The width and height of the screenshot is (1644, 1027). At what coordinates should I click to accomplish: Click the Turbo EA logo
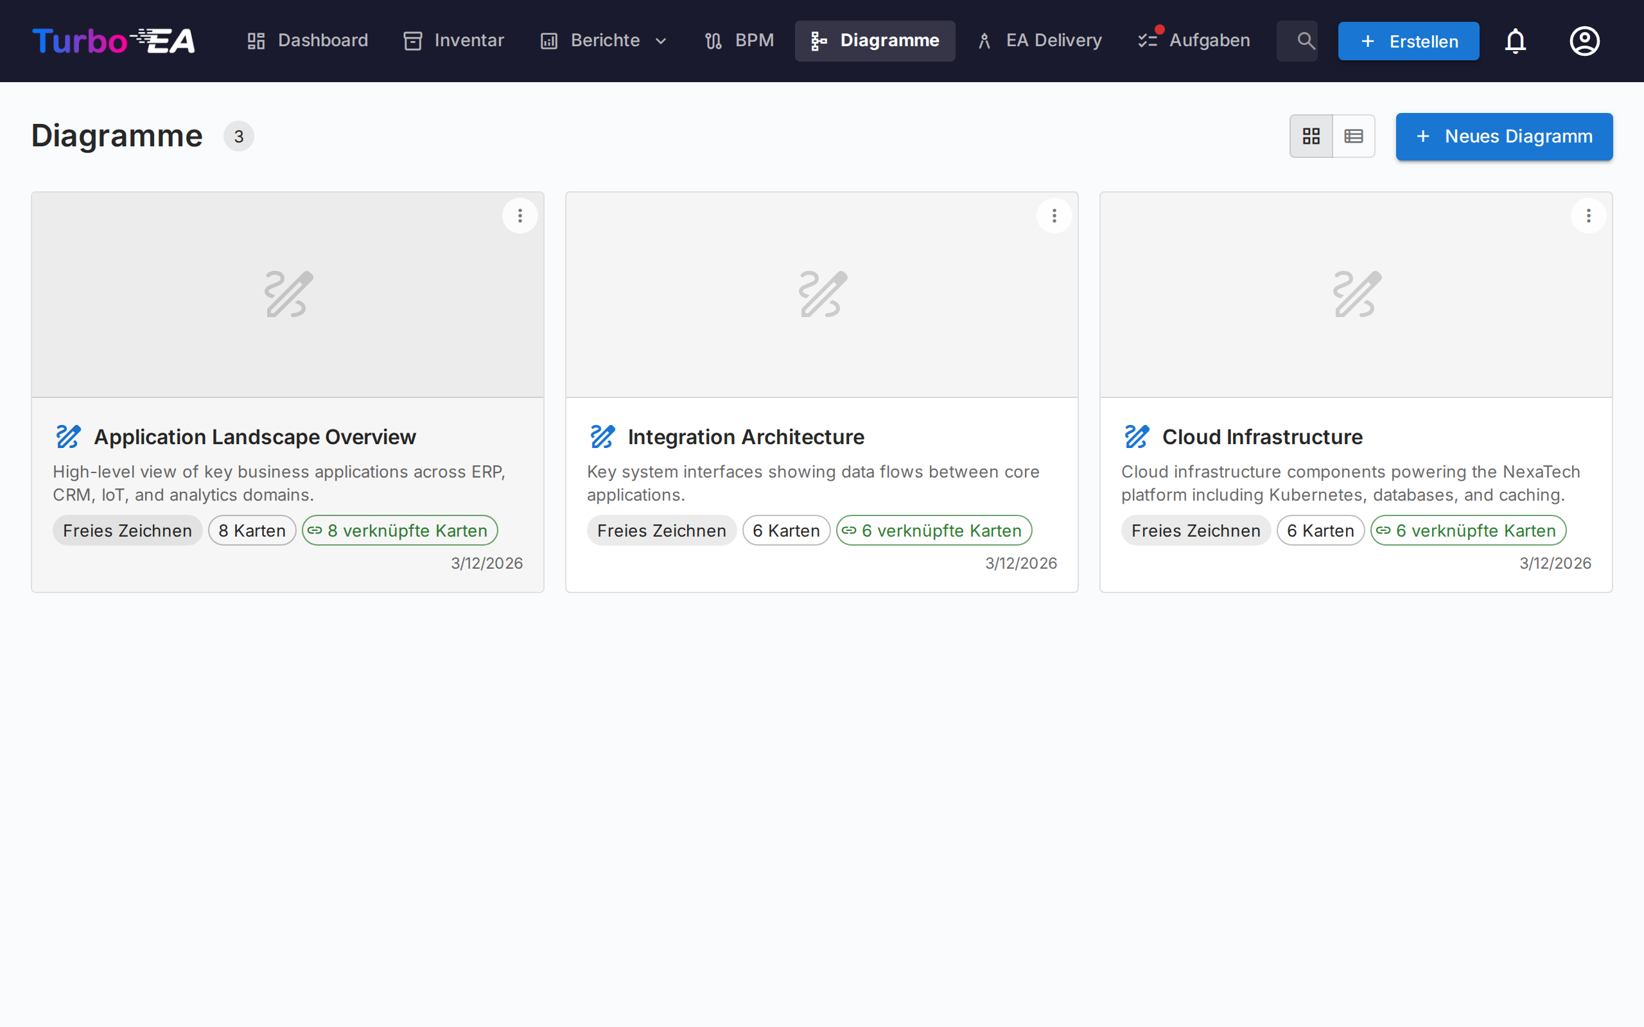114,40
